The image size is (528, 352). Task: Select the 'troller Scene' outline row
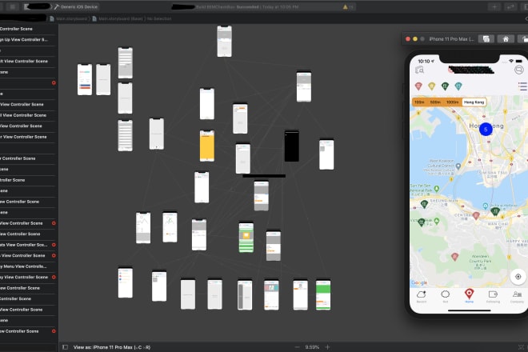[x=28, y=180]
